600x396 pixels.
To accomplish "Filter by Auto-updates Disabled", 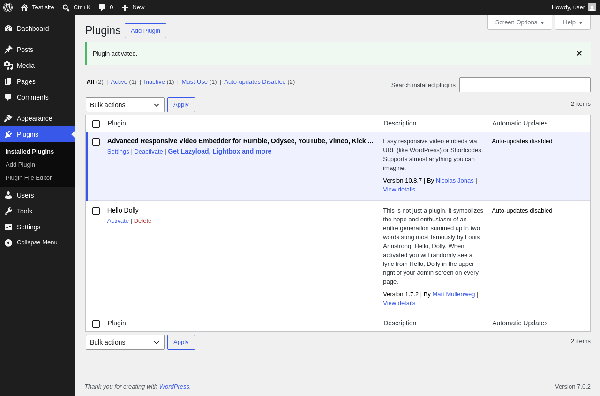I will [255, 81].
